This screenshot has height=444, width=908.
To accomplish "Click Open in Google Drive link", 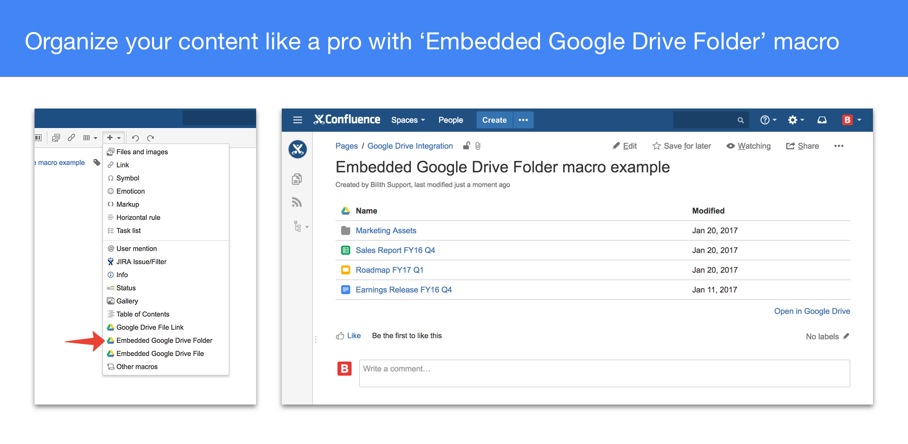I will (x=812, y=311).
